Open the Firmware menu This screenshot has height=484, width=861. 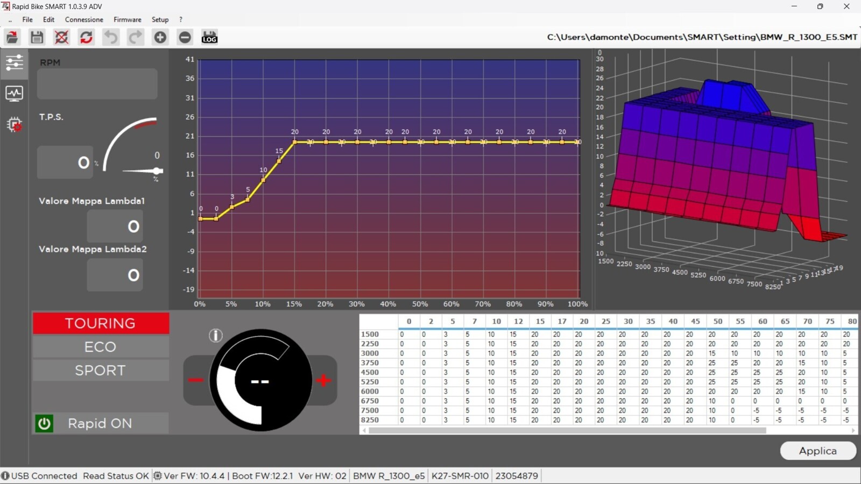click(x=127, y=19)
